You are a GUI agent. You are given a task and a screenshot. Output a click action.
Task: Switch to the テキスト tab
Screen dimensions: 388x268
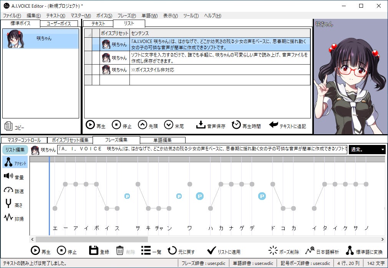(98, 23)
